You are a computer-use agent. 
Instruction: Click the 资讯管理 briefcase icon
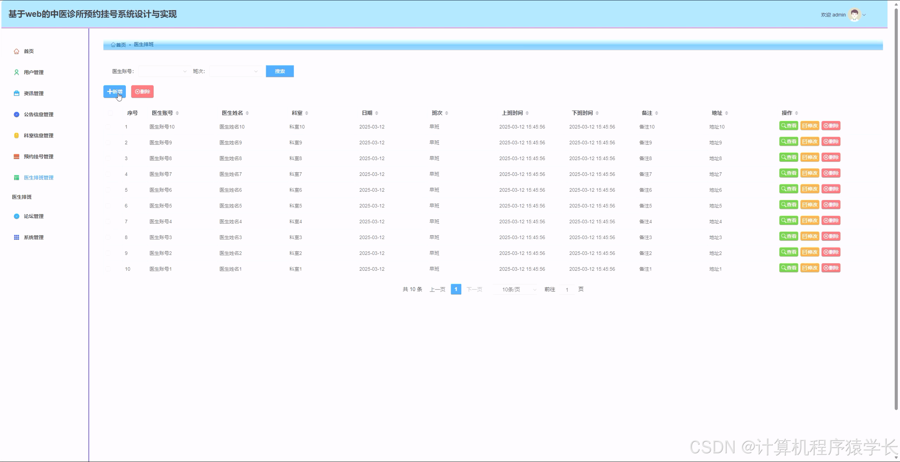[x=17, y=94]
